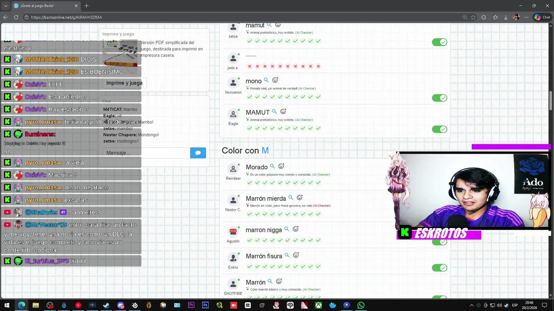Toggle approval switch for Eagle's MAMUT
Image resolution: width=554 pixels, height=311 pixels.
pyautogui.click(x=439, y=130)
